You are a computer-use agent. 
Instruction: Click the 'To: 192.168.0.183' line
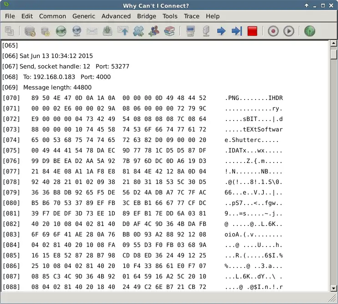pyautogui.click(x=49, y=77)
